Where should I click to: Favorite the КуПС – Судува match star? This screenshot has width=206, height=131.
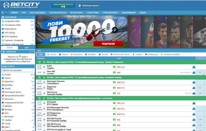(44, 67)
